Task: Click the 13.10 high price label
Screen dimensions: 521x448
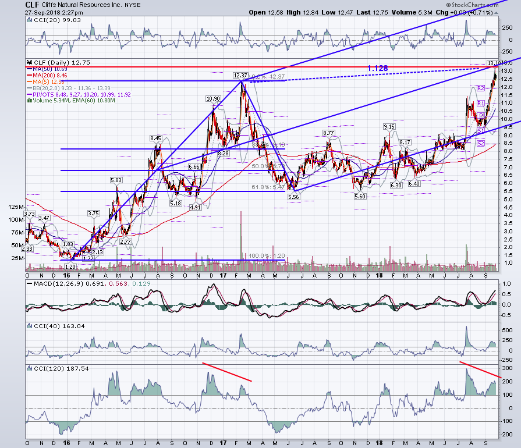Action: [493, 63]
